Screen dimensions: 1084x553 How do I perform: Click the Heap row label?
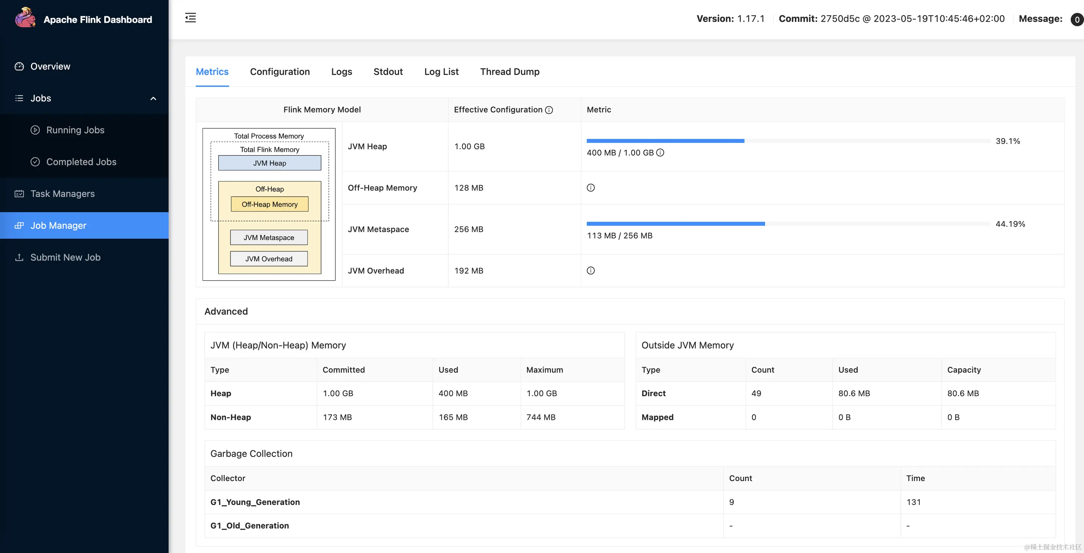(x=221, y=394)
